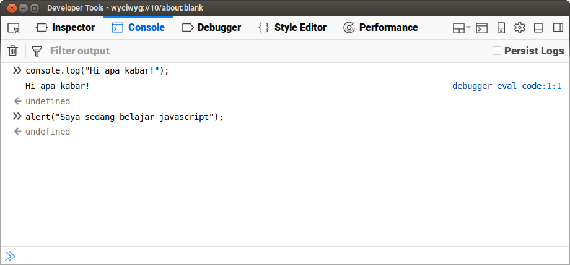Image resolution: width=570 pixels, height=265 pixels.
Task: Select the alert("Saya sedang belajar javascript") line
Action: (125, 117)
